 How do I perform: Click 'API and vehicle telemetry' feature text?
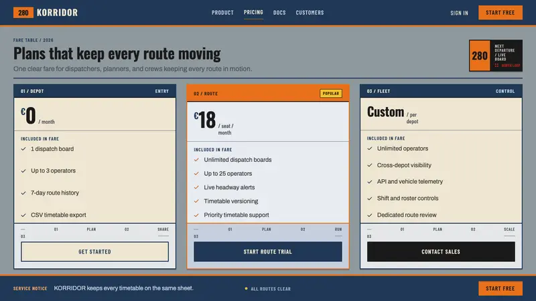coord(410,181)
